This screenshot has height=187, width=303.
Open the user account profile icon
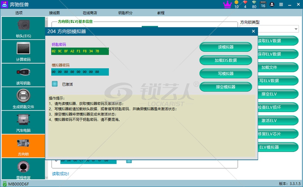click(272, 4)
